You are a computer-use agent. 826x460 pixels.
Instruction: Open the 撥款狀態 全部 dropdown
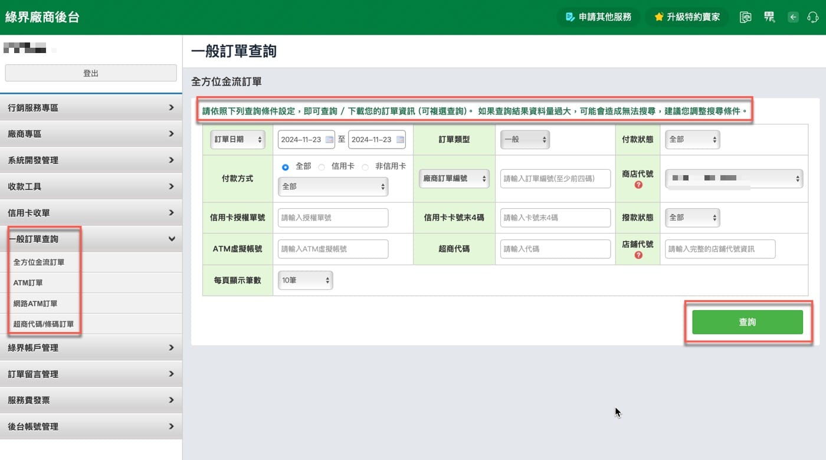pos(693,218)
